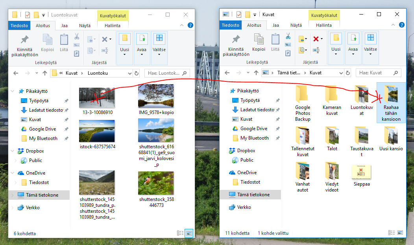Select Sieppaa image in Kuvat window

pos(361,175)
